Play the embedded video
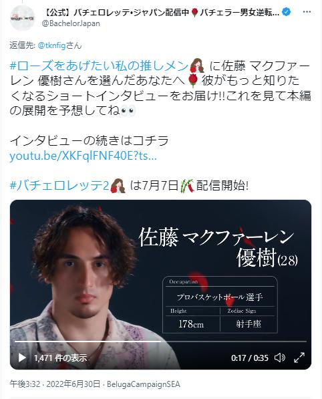 [x=22, y=358]
